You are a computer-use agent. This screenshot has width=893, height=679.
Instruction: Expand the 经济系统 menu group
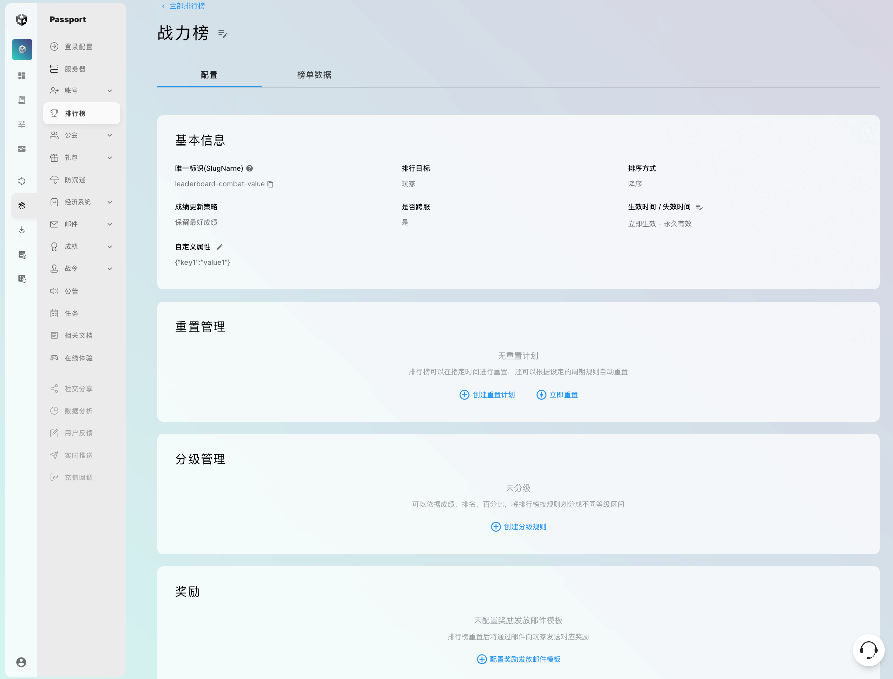coord(110,202)
